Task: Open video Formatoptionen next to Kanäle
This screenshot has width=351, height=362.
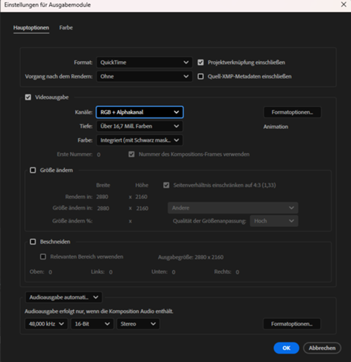Action: tap(292, 112)
